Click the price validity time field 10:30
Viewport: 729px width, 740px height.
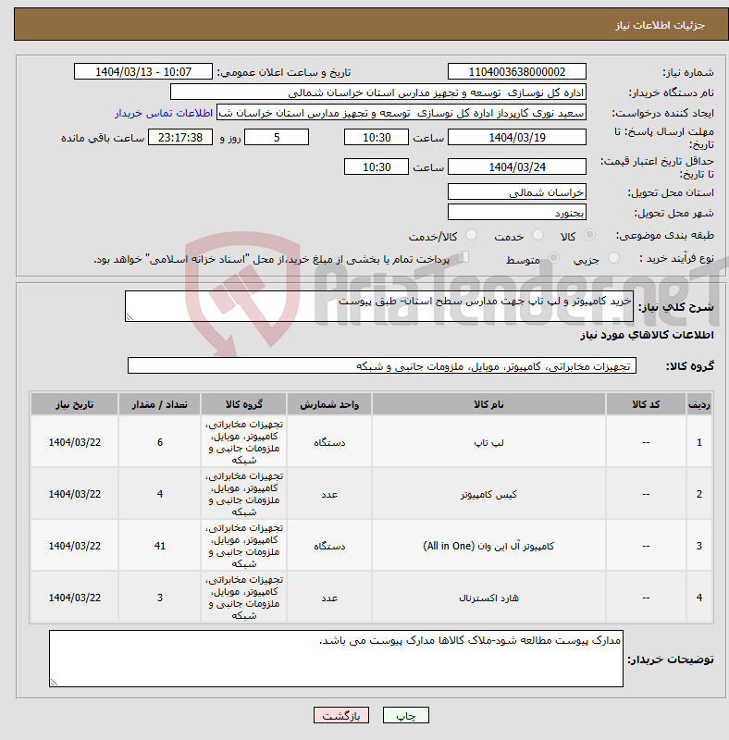(377, 167)
